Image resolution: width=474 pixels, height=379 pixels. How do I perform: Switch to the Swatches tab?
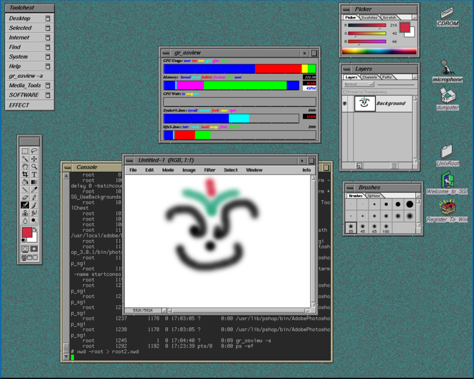click(x=369, y=18)
